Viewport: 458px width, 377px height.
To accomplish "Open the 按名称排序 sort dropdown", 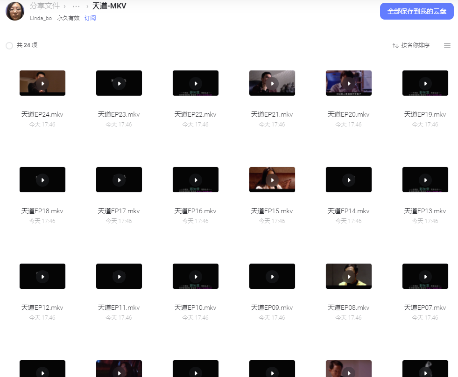I will [x=411, y=45].
